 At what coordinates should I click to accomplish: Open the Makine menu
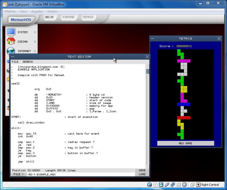[10, 11]
